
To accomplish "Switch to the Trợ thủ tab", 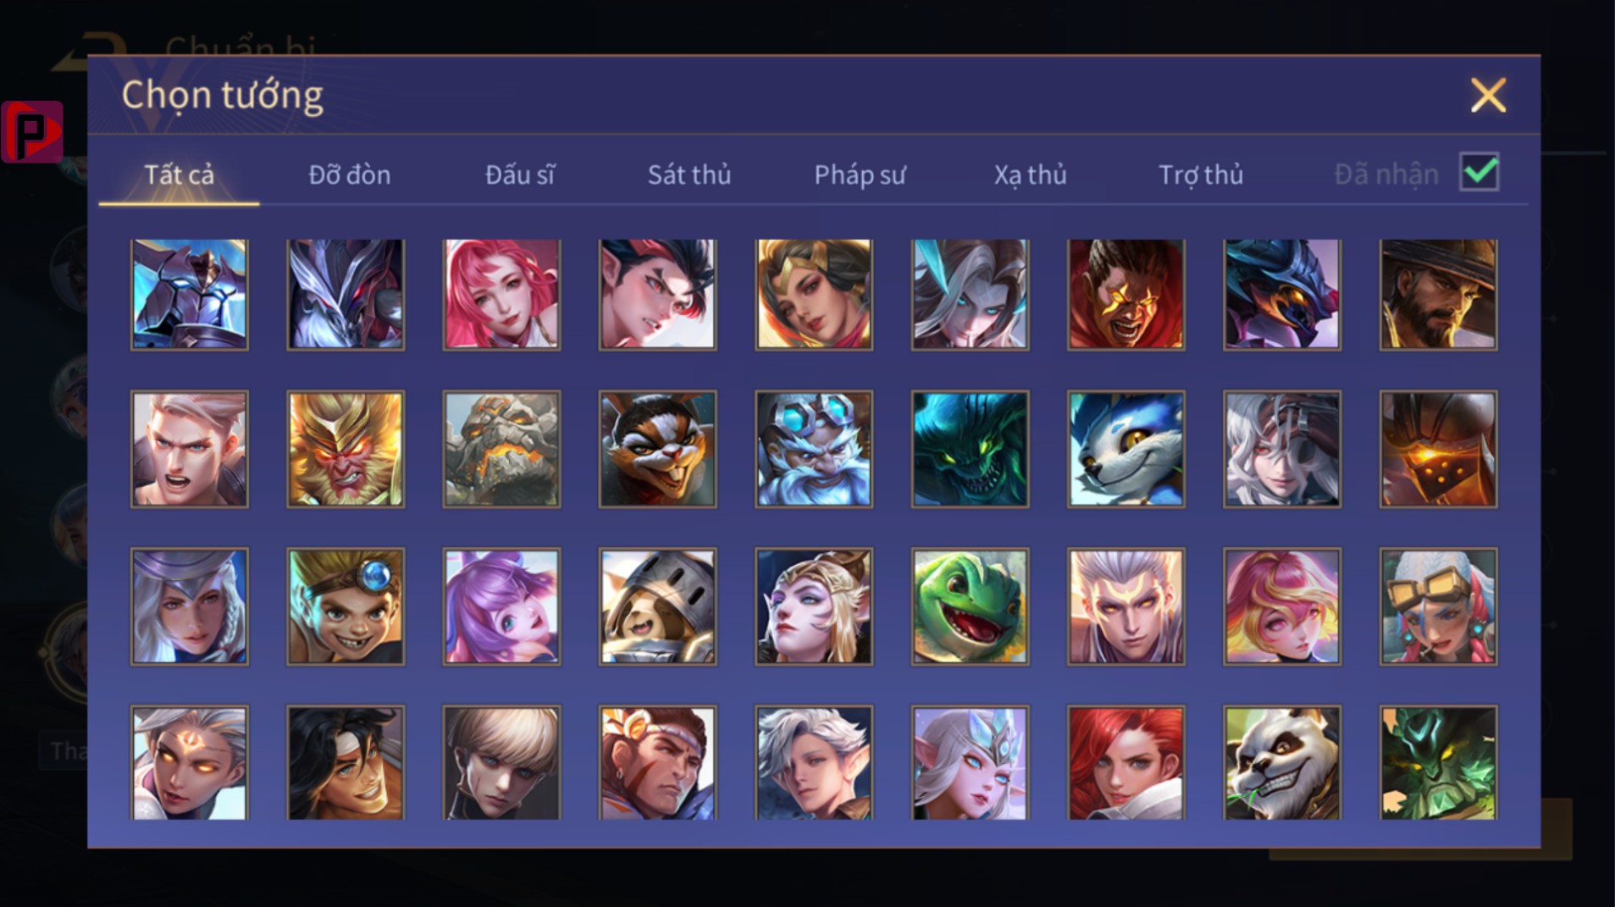I will point(1200,174).
